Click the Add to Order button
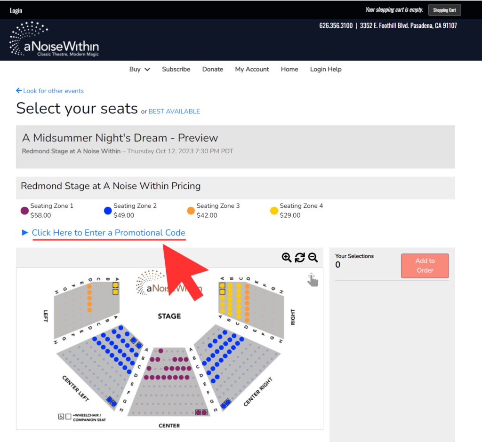 click(424, 265)
